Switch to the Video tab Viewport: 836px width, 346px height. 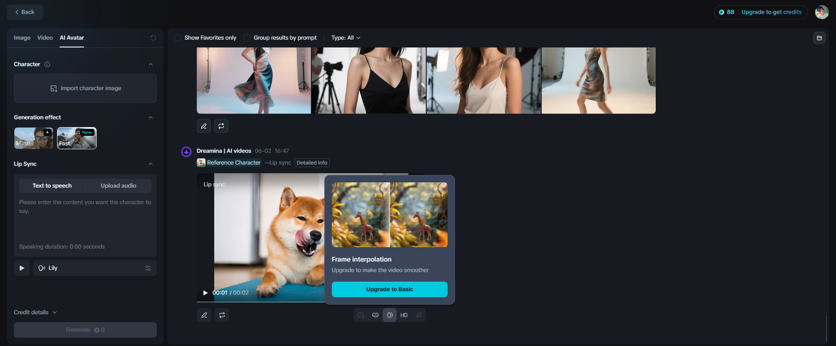(x=45, y=38)
